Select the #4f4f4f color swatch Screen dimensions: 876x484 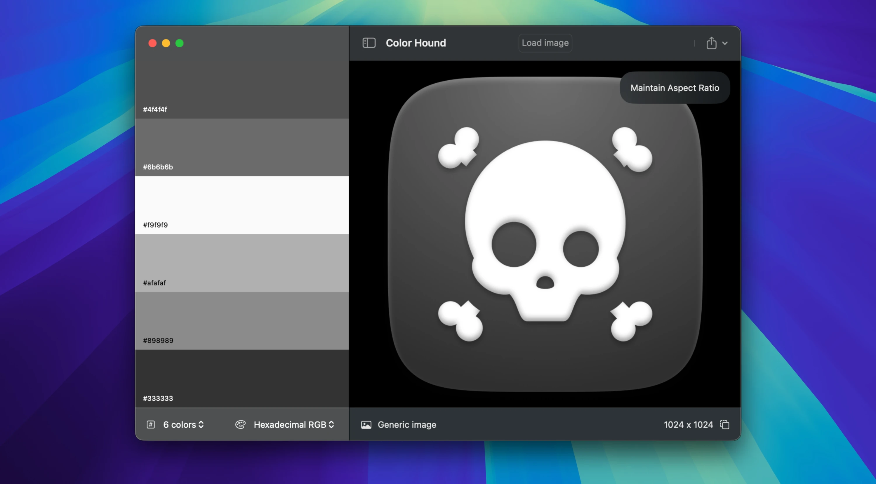pos(242,89)
